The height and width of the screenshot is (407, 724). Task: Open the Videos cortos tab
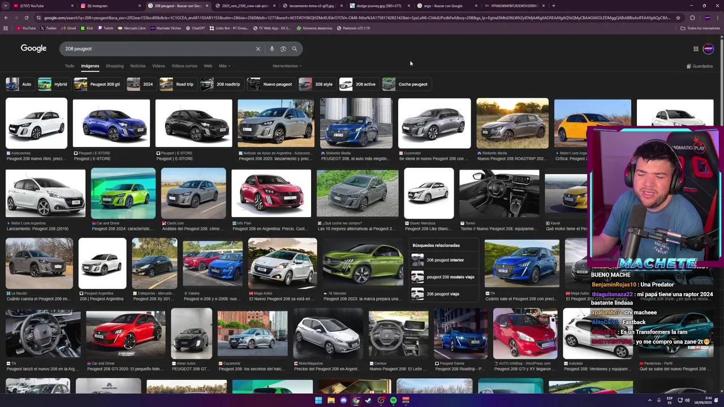coord(184,66)
